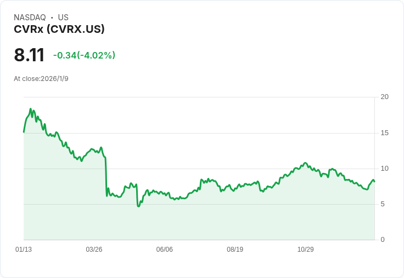This screenshot has width=404, height=278.
Task: Click the At close 2026/1/9 timestamp
Action: pos(41,79)
